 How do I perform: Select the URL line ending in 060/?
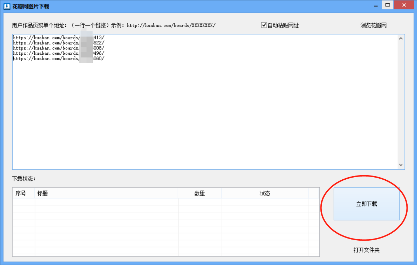(x=58, y=59)
